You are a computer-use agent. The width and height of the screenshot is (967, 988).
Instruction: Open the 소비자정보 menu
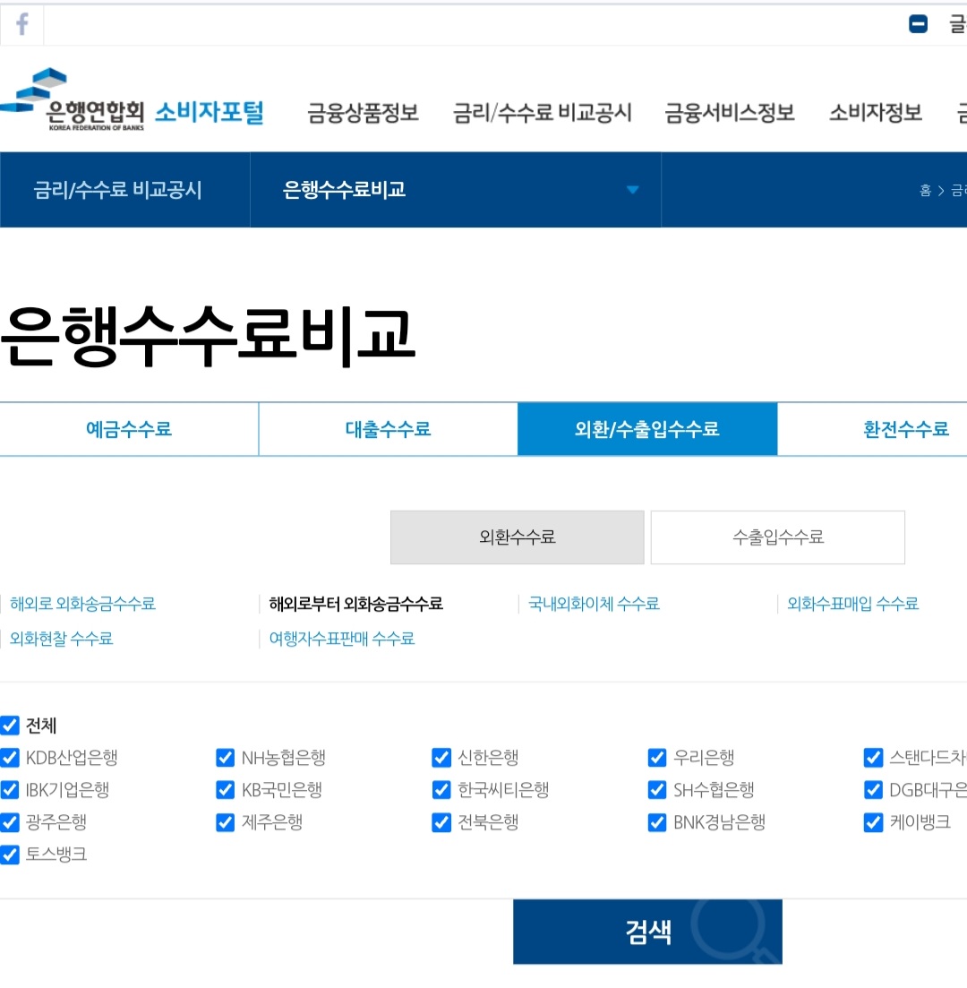[x=876, y=113]
